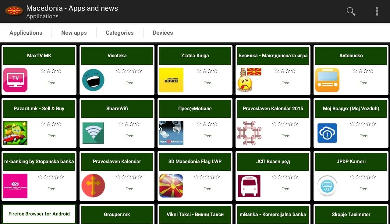
Task: Rate Zlatna Kniga using its stars
Action: tap(207, 71)
